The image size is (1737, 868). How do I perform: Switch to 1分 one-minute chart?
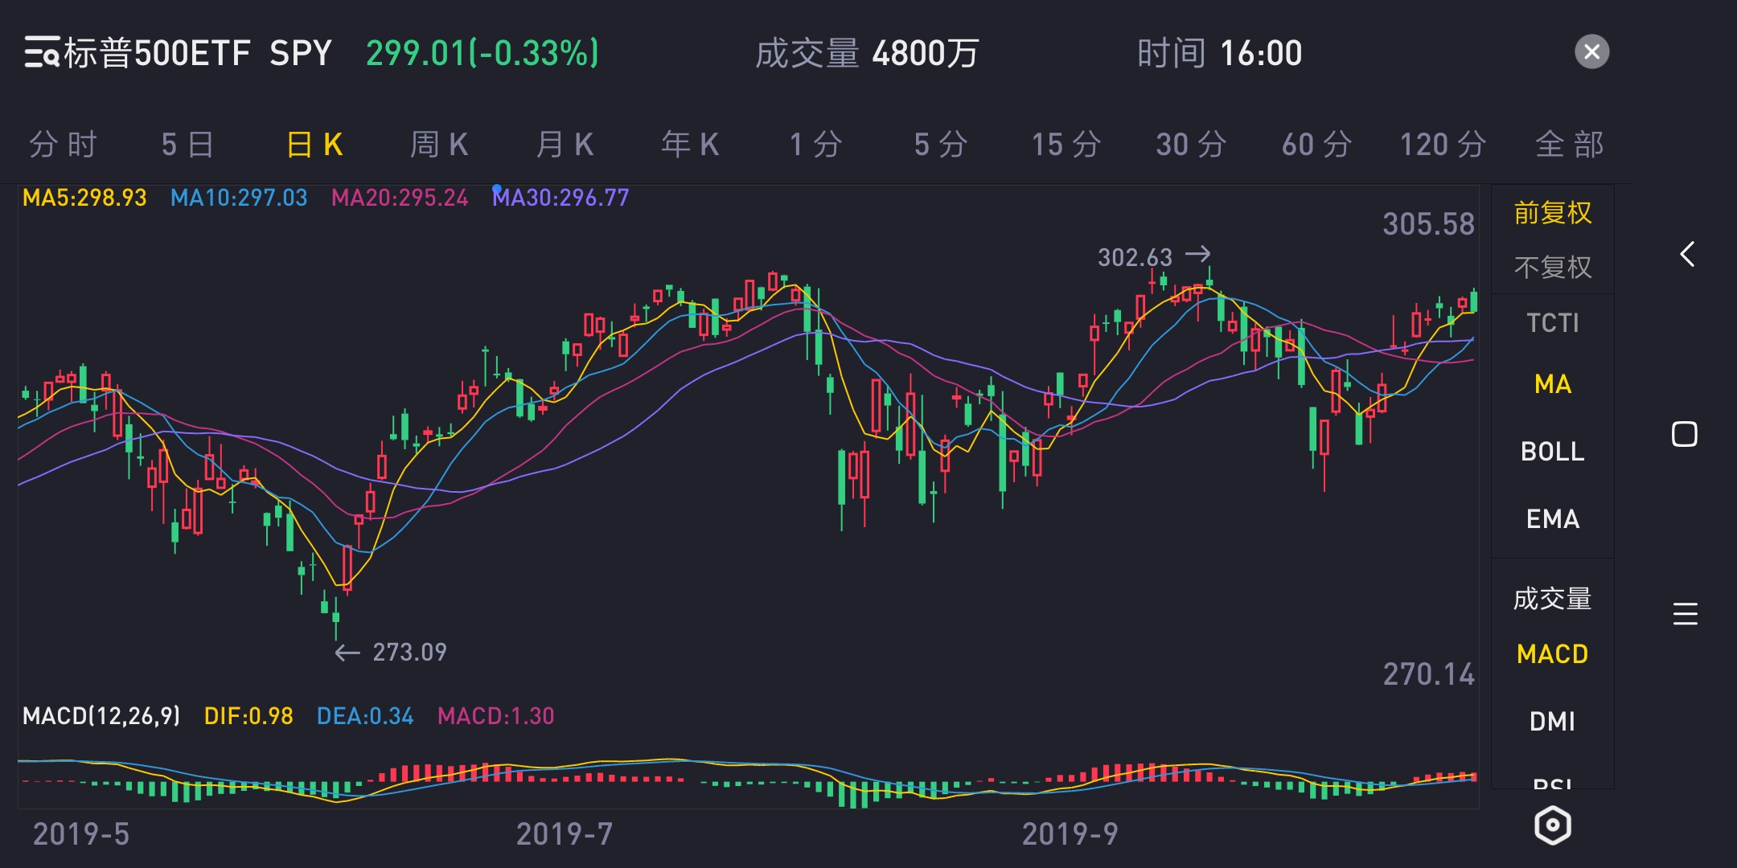pyautogui.click(x=815, y=145)
